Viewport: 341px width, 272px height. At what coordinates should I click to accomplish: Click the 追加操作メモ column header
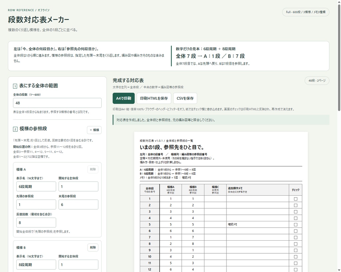click(x=258, y=190)
